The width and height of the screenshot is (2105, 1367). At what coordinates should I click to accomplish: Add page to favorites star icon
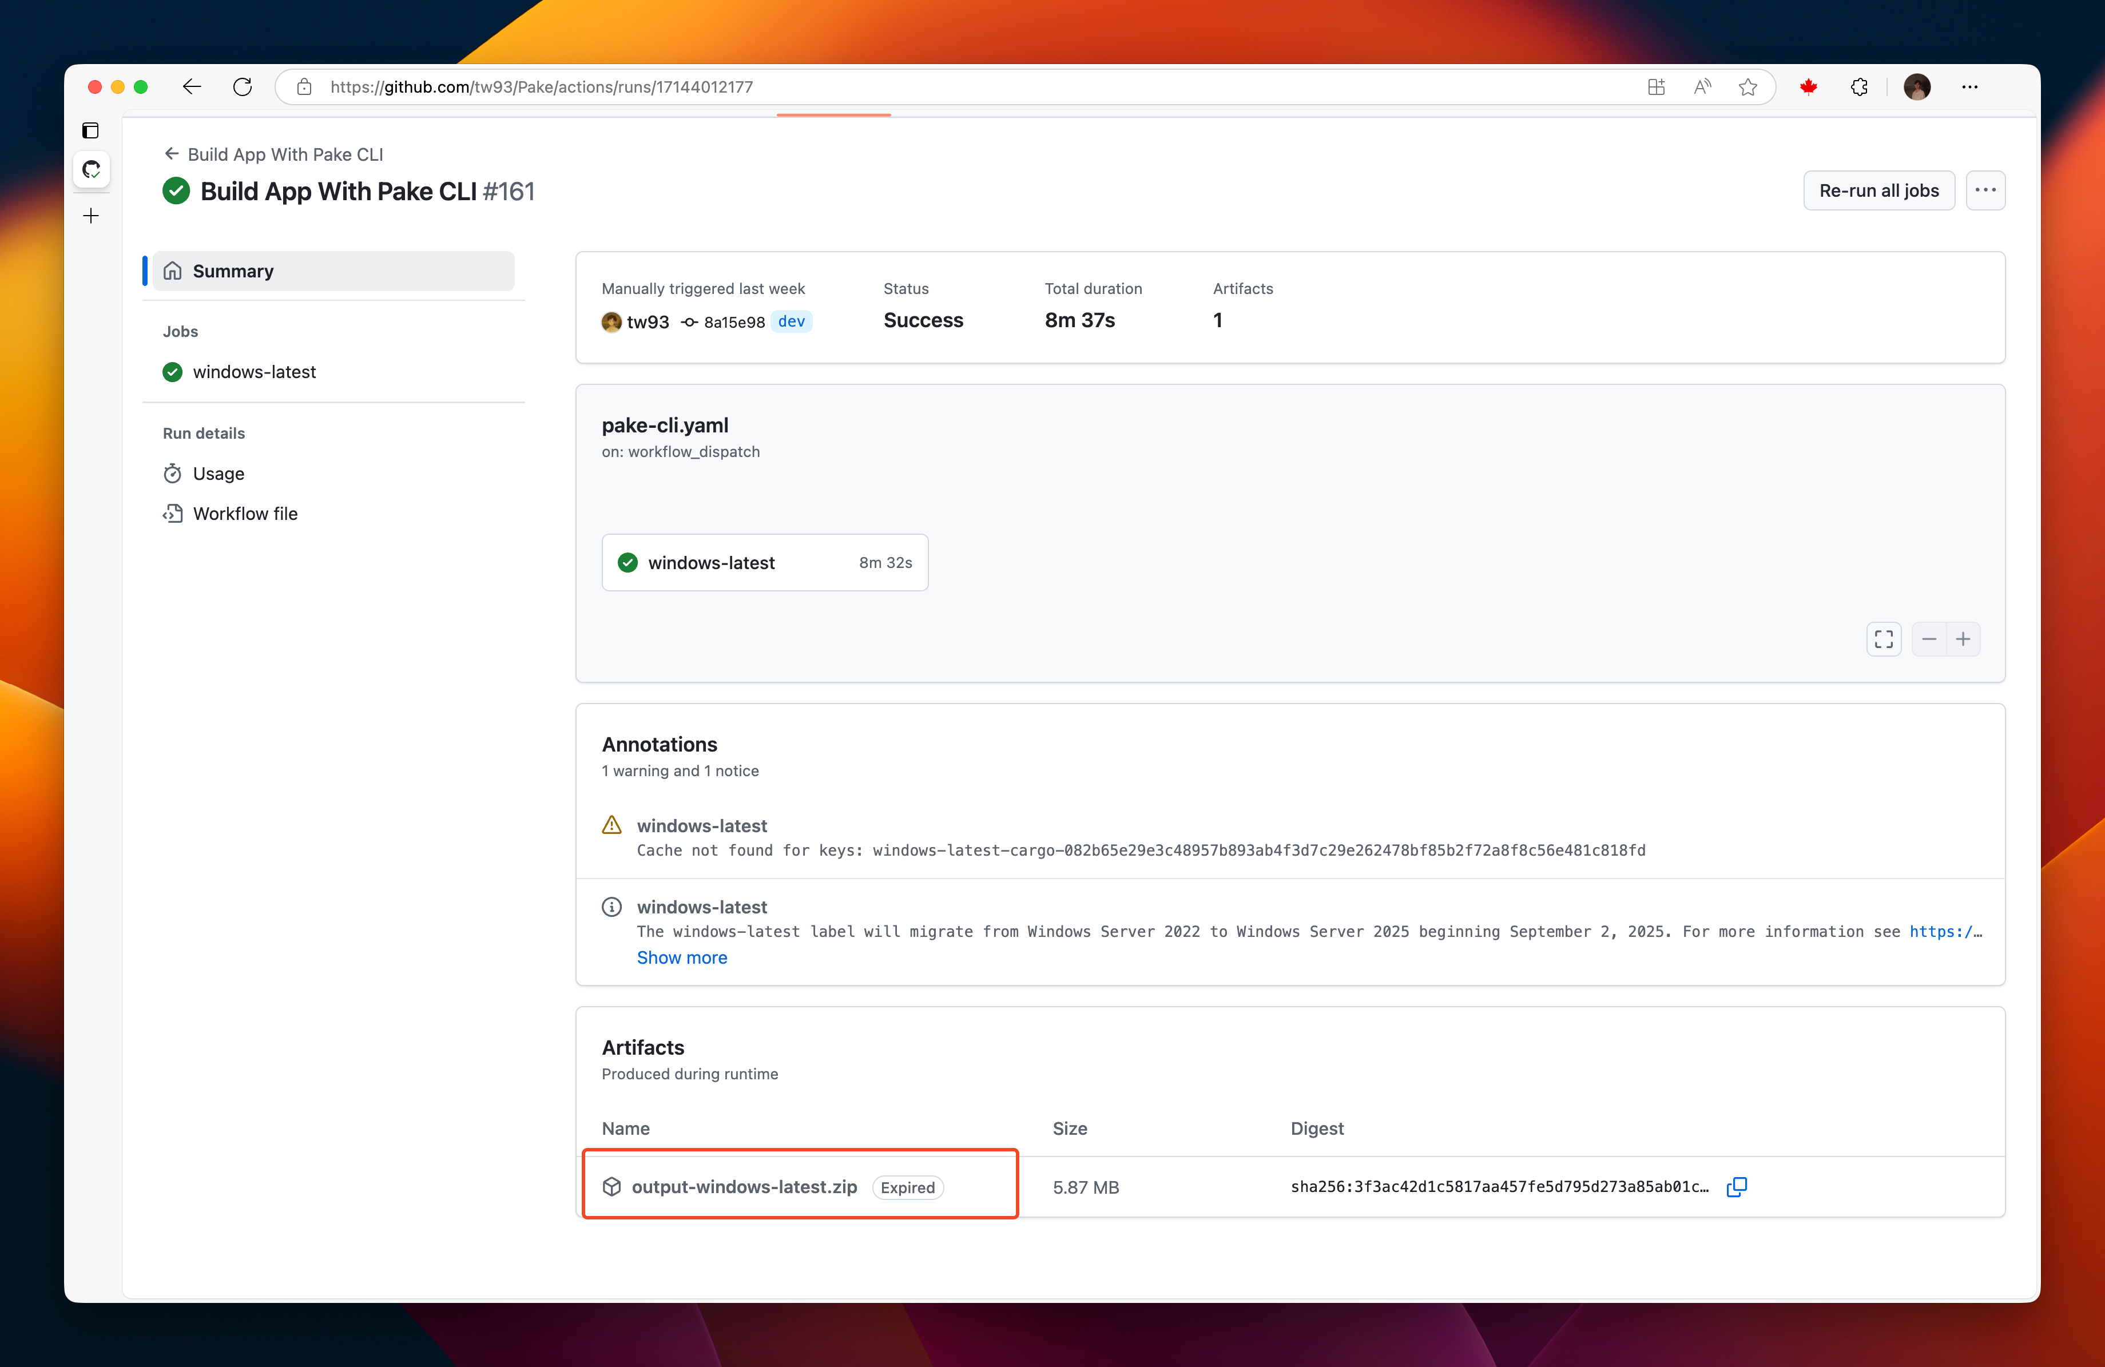[1747, 87]
